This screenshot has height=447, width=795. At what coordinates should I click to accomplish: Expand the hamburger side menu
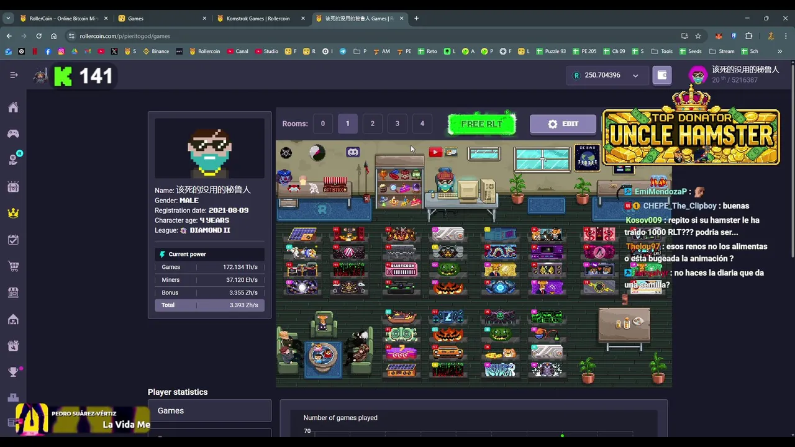pyautogui.click(x=14, y=75)
